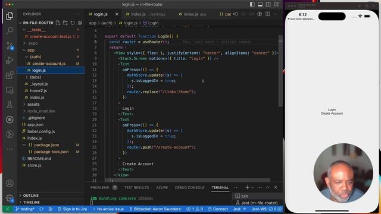
Task: Expand the node_modules folder
Action: (24, 111)
